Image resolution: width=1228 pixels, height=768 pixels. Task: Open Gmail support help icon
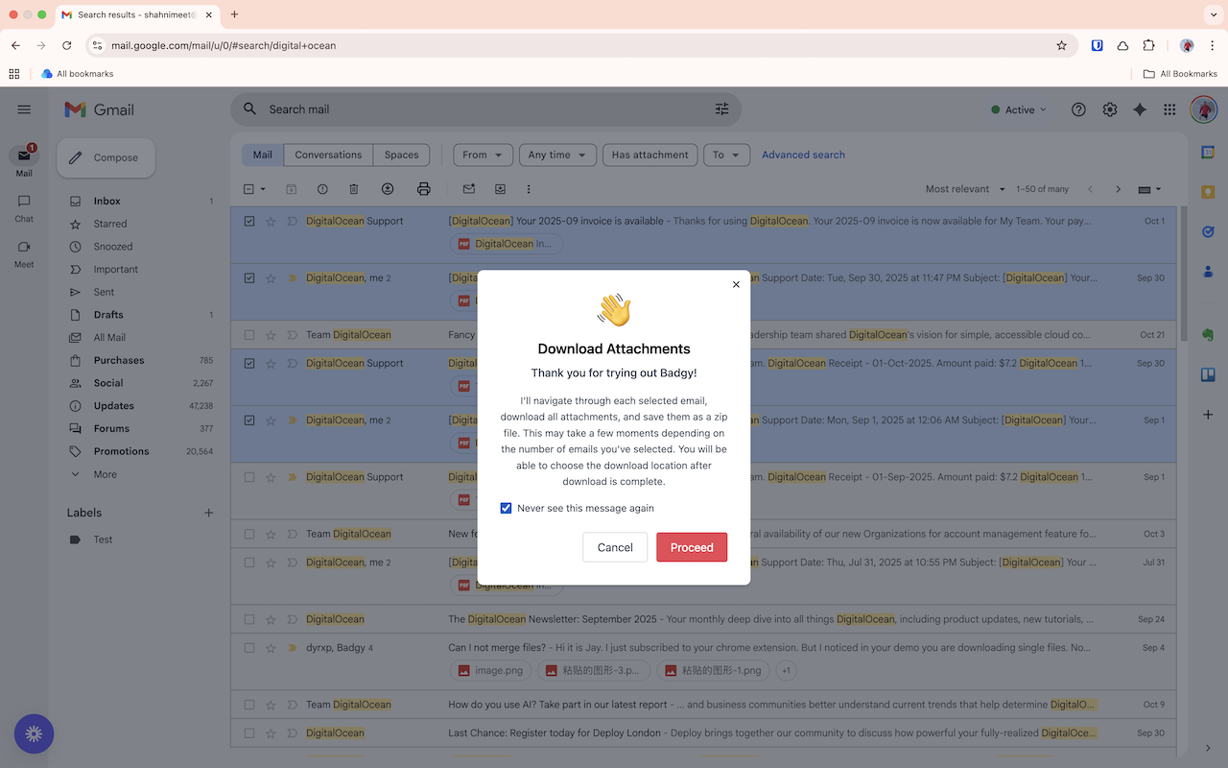point(1078,109)
